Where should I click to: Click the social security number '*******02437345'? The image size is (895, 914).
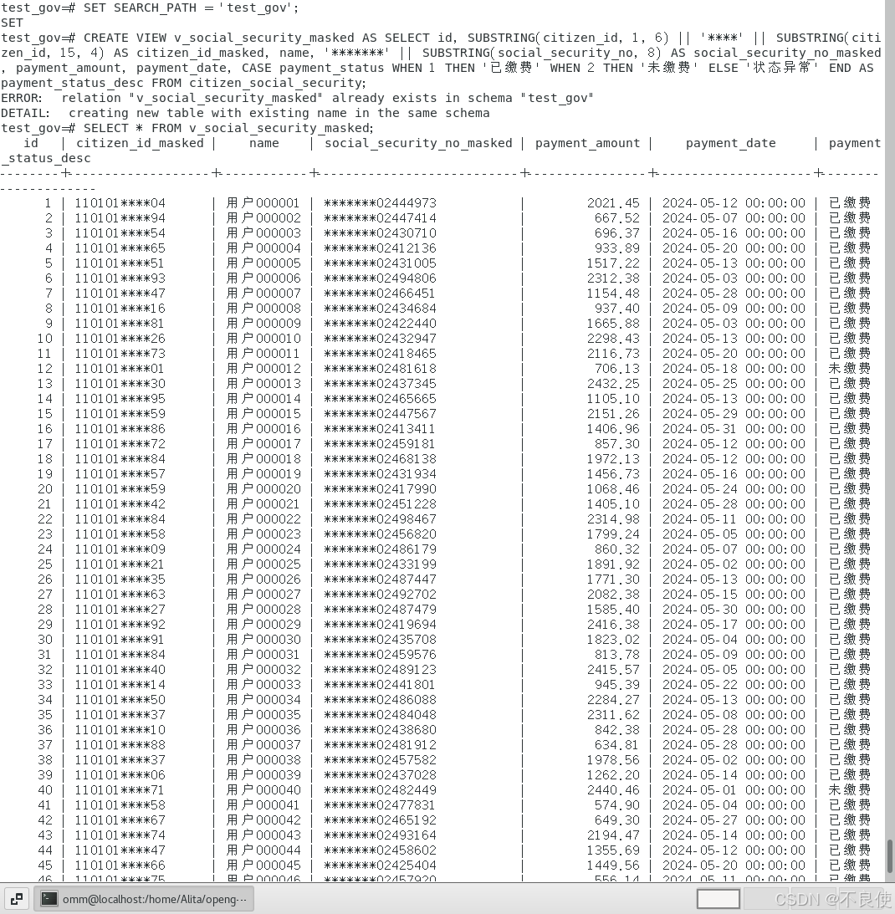380,384
